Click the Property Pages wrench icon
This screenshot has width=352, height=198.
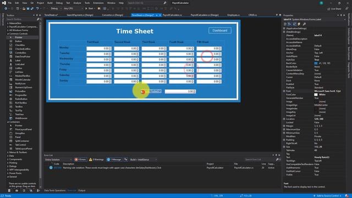pyautogui.click(x=304, y=24)
